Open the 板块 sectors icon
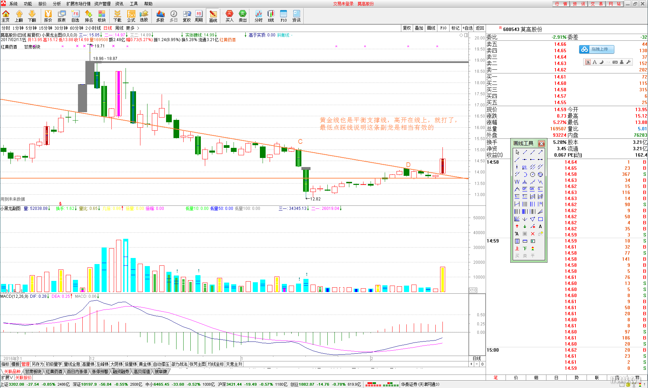The image size is (648, 388). click(102, 16)
